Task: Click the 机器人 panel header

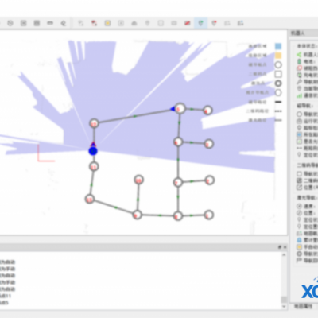Action: (x=298, y=33)
